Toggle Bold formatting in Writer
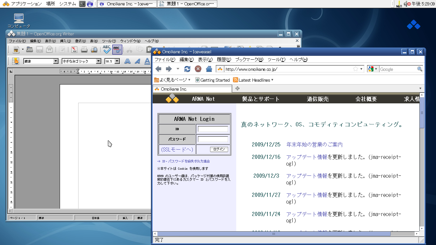Screen dimensions: 436x245 click(x=127, y=61)
